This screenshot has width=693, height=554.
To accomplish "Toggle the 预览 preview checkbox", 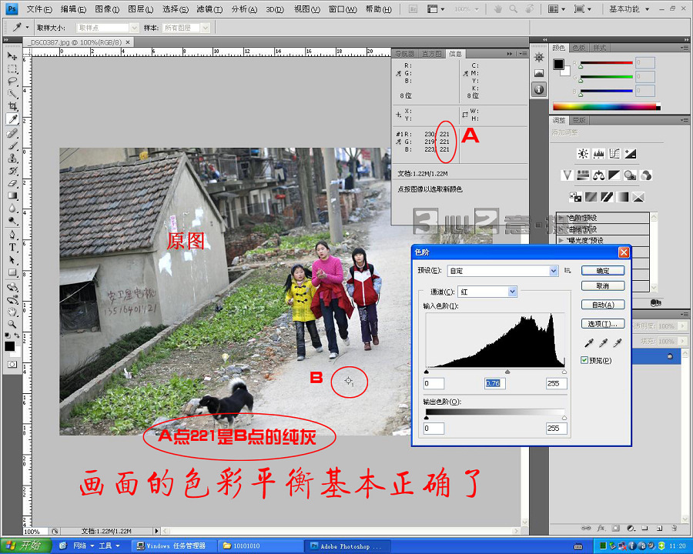I will point(585,360).
